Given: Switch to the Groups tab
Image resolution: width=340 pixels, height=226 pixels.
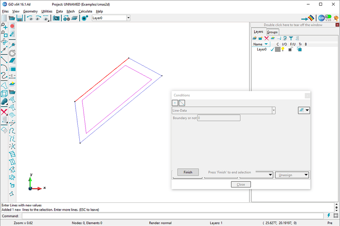Looking at the screenshot, I should pyautogui.click(x=272, y=32).
